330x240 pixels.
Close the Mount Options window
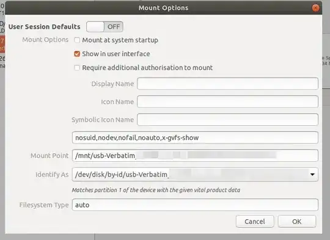tap(315, 8)
